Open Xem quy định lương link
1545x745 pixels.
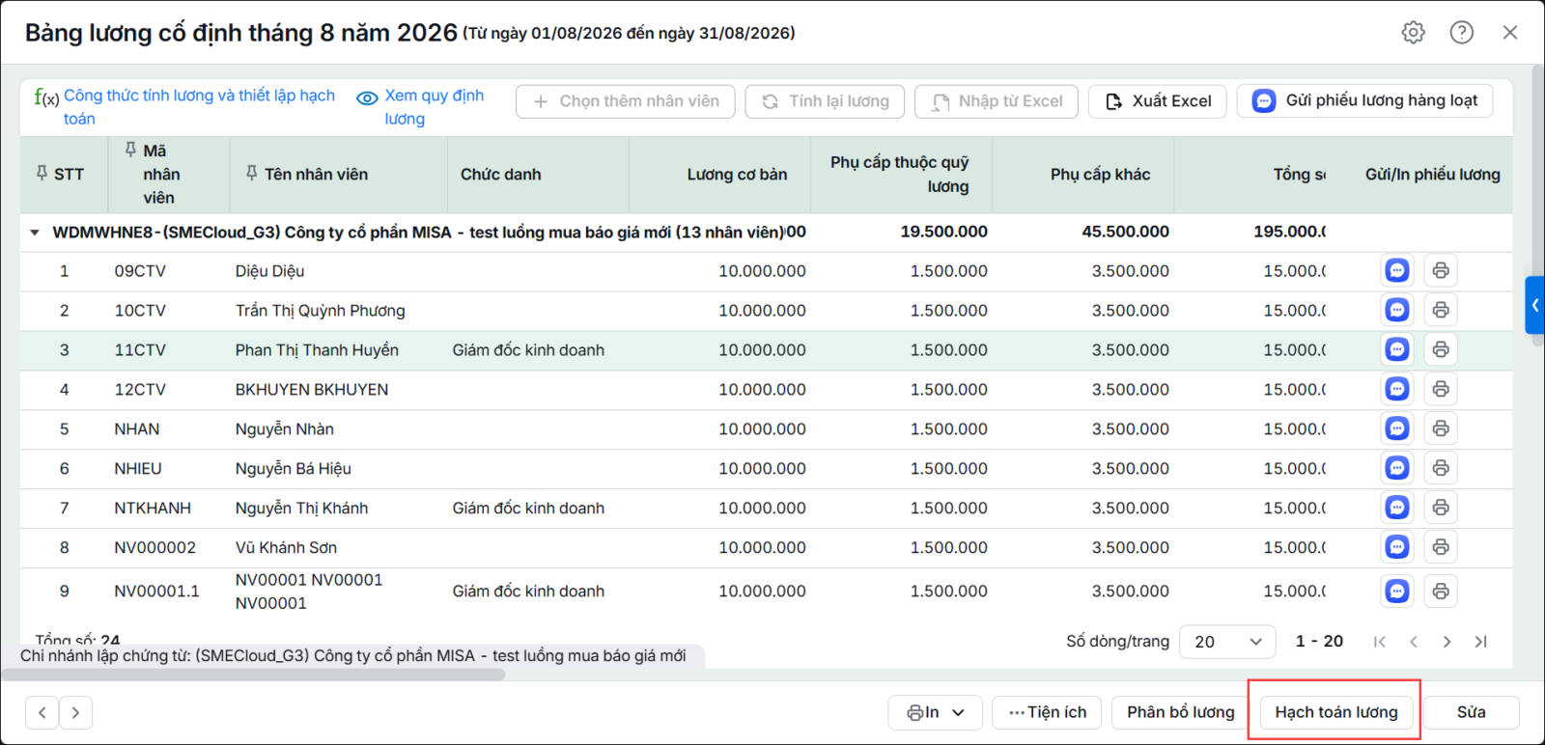coord(421,107)
